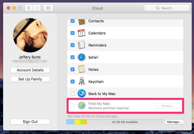Show all preferences grid icon
Screen dimensions: 194x134
click(48, 8)
